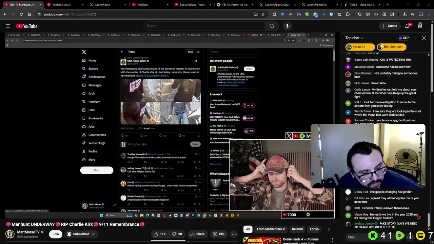434x244 pixels.
Task: Click the Join button
Action: click(56, 234)
